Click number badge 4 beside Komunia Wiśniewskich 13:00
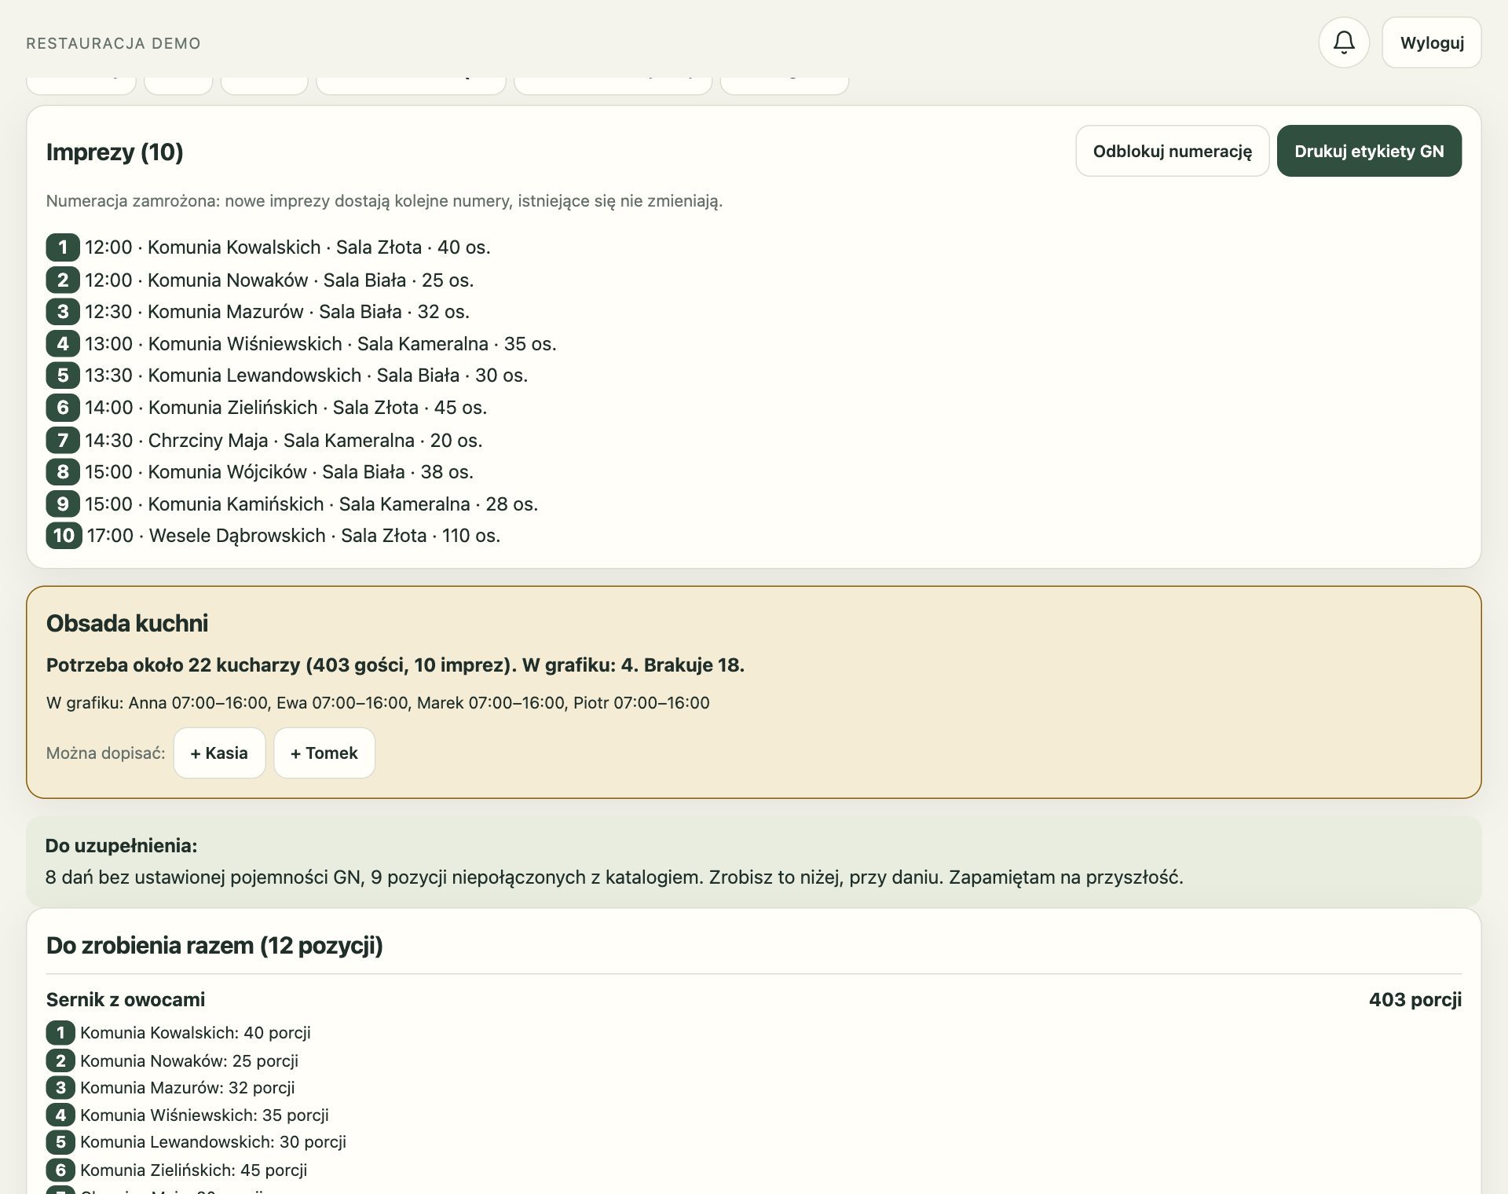1508x1194 pixels. tap(63, 343)
